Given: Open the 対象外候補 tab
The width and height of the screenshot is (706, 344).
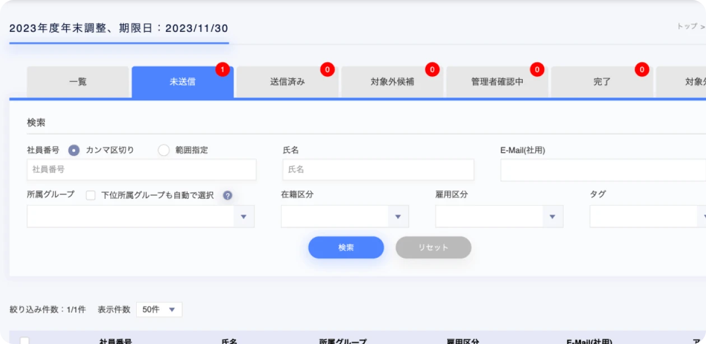Looking at the screenshot, I should [392, 82].
